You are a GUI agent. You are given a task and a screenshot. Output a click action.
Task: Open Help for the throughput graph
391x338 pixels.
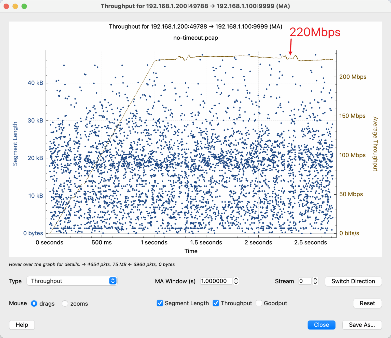[x=22, y=325]
